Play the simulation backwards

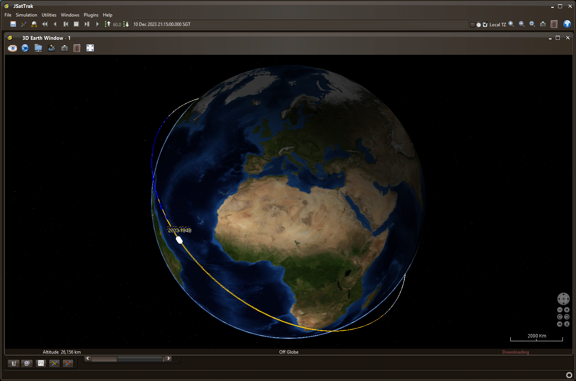click(x=55, y=24)
